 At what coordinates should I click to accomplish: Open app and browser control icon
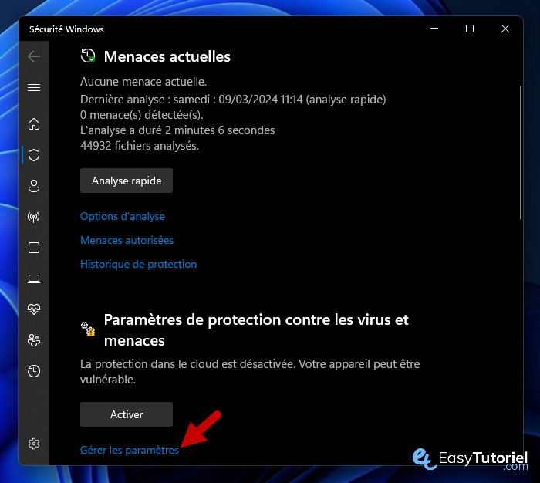[34, 248]
